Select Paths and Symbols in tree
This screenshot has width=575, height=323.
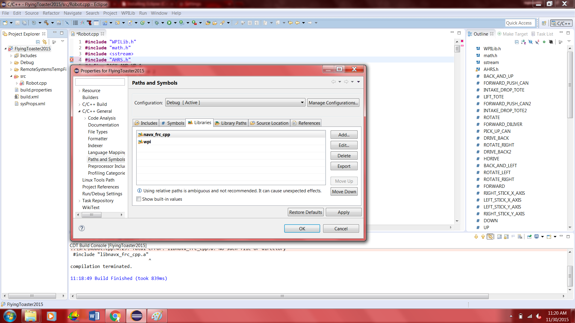pyautogui.click(x=106, y=159)
